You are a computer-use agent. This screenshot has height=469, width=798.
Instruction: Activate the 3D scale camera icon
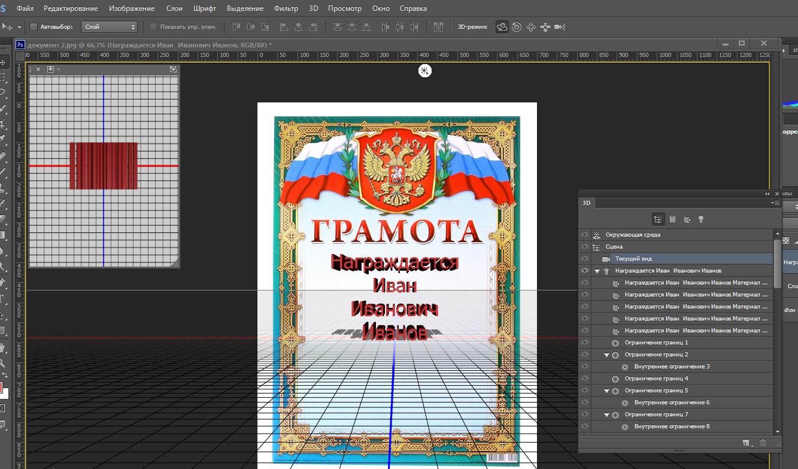(560, 27)
